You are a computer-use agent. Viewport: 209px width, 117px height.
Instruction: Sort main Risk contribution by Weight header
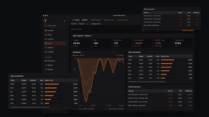tap(141, 56)
